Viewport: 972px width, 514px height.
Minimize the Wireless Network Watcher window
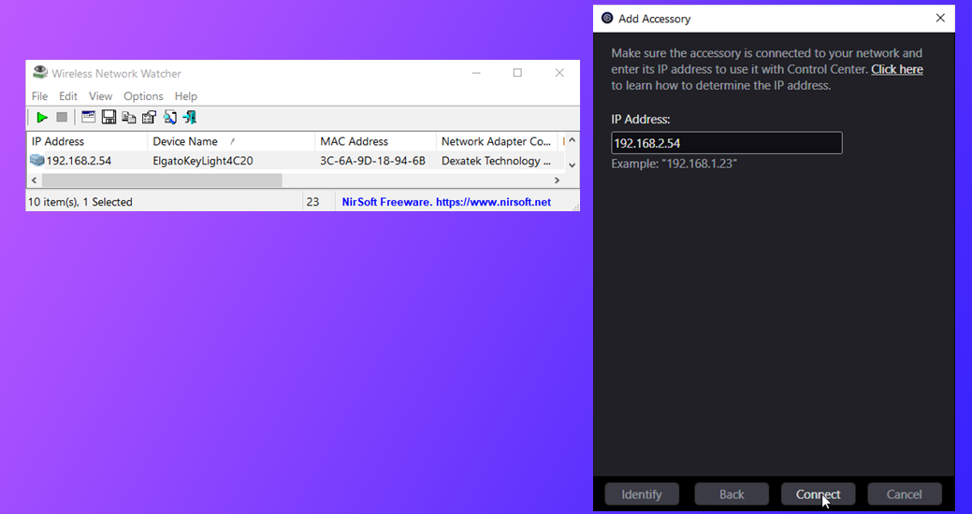tap(476, 73)
